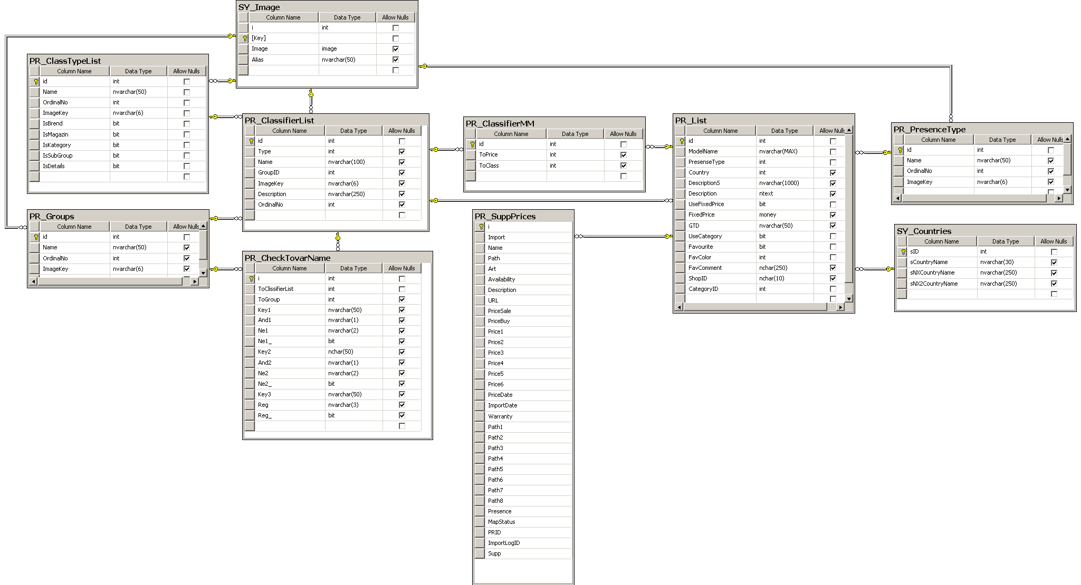
Task: Click Data Type header in PR_ClassifierList
Action: [x=353, y=131]
